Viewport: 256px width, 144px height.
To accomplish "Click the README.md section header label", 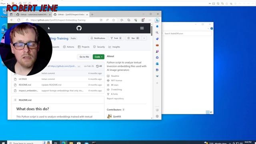I will (x=25, y=100).
